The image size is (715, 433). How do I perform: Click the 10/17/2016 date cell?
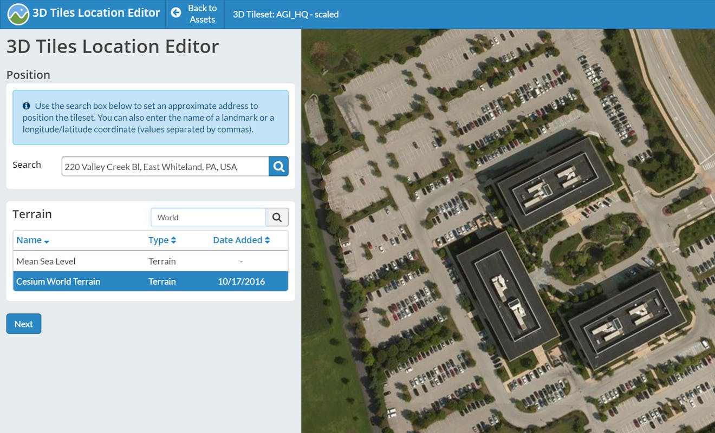coord(241,281)
